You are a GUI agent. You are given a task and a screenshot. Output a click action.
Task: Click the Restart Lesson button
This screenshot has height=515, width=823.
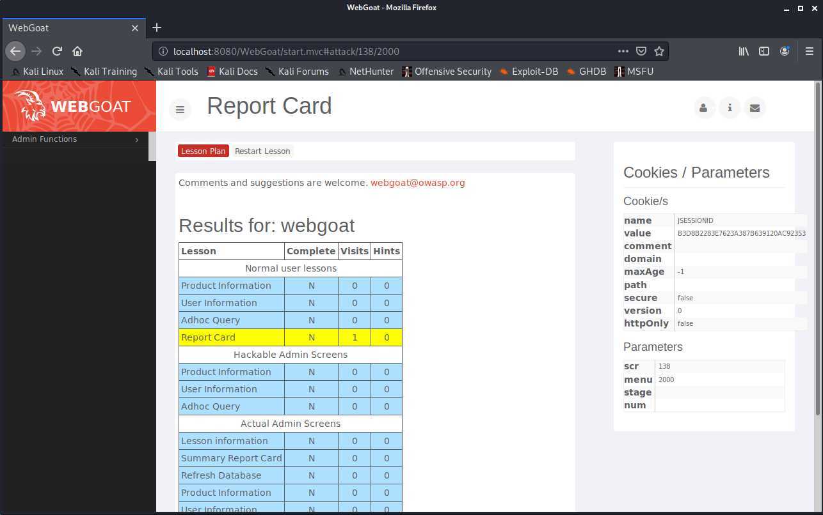262,151
